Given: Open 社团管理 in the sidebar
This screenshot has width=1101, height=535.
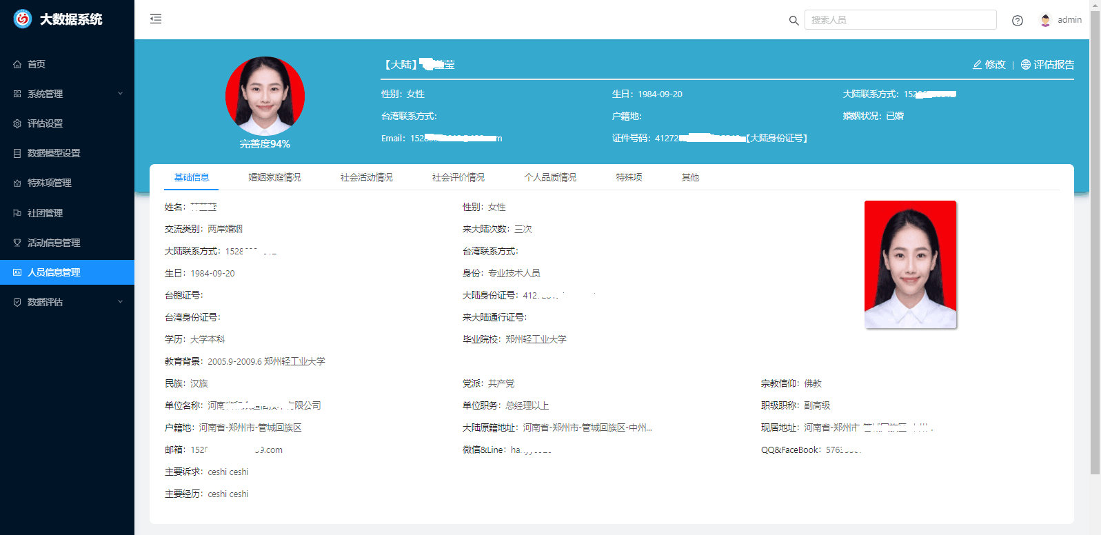Looking at the screenshot, I should [45, 213].
